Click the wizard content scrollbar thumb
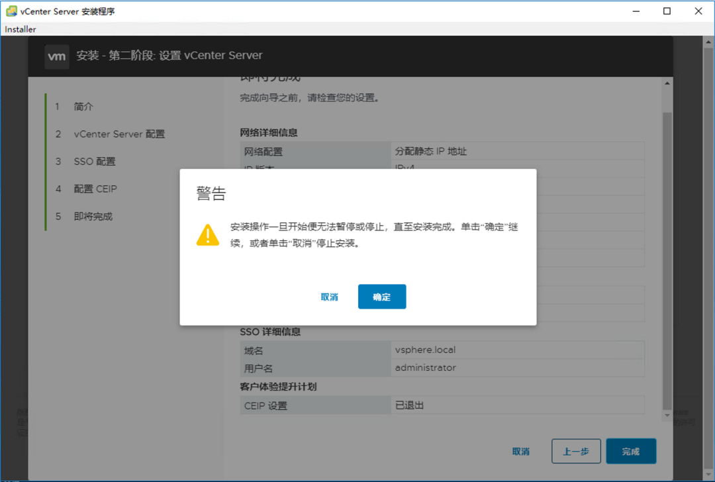Screen dimensions: 715x482 click(667, 260)
